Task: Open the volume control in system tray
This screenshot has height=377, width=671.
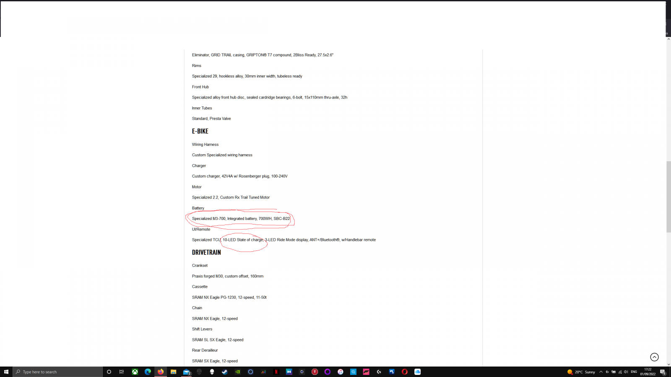Action: click(626, 372)
